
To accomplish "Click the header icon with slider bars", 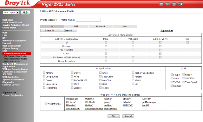I will (167, 4).
